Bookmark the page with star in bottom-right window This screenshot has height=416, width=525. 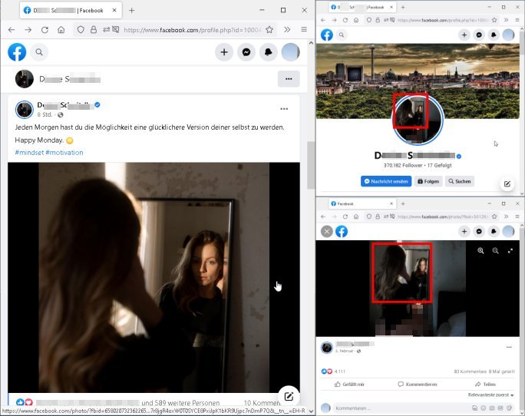click(x=494, y=216)
